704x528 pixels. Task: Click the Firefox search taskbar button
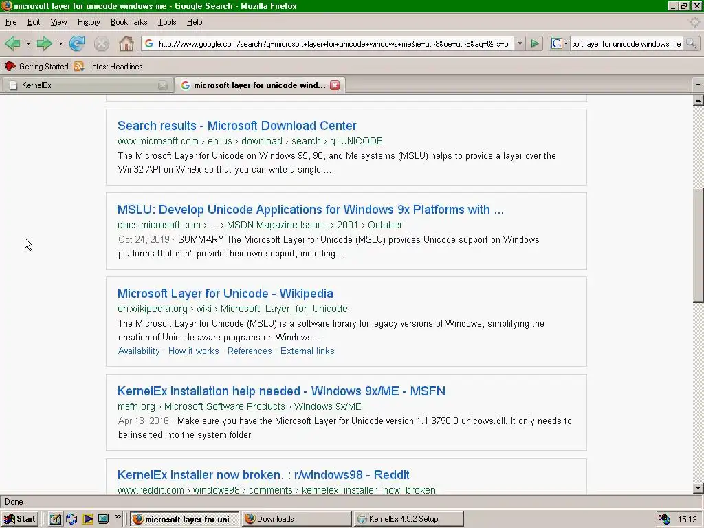[x=185, y=519]
